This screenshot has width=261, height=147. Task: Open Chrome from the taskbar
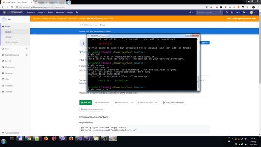29,139
